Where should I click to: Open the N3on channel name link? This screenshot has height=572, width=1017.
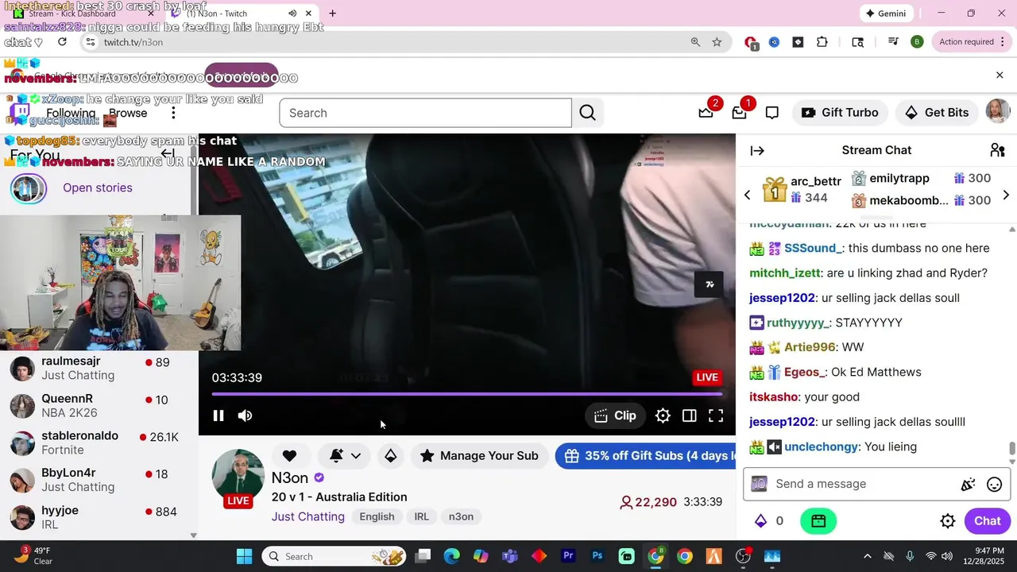coord(289,477)
